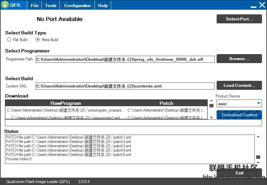Close the QFIL window
267x185 pixels.
(262, 5)
